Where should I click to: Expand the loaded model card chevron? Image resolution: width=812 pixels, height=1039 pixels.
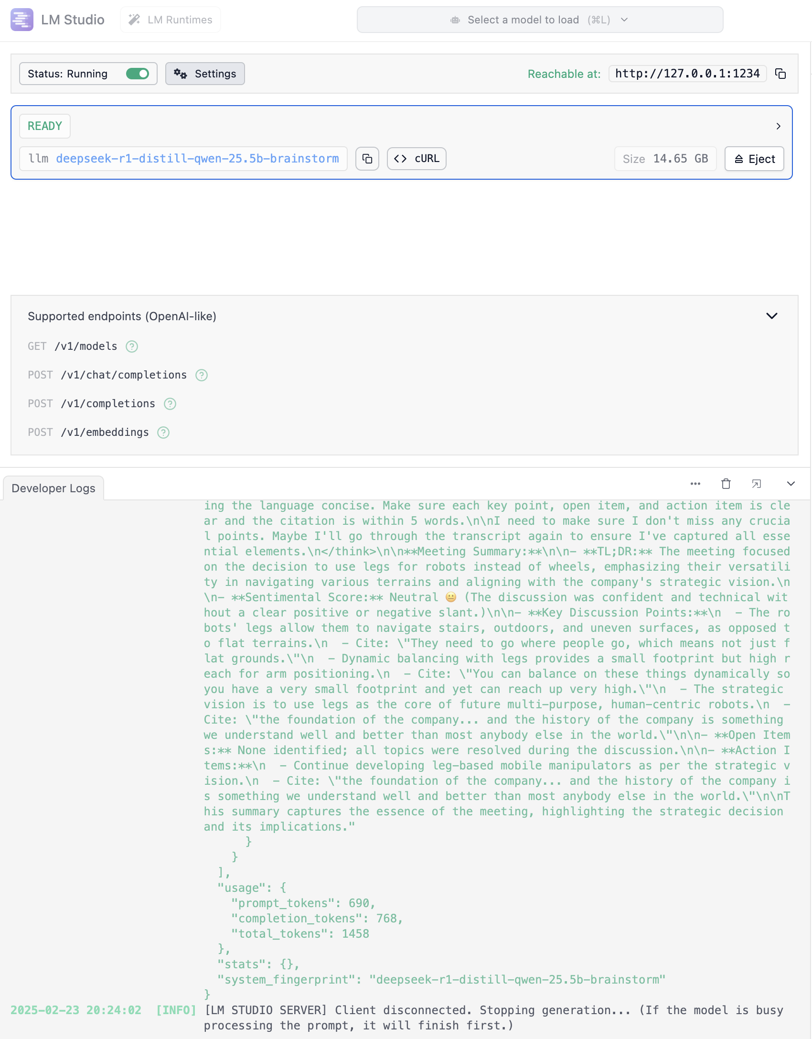coord(779,126)
